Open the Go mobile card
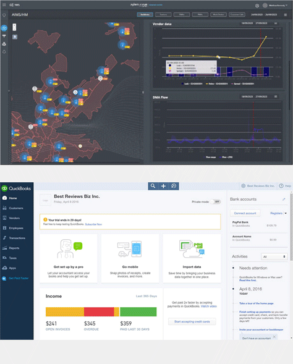 pos(130,258)
